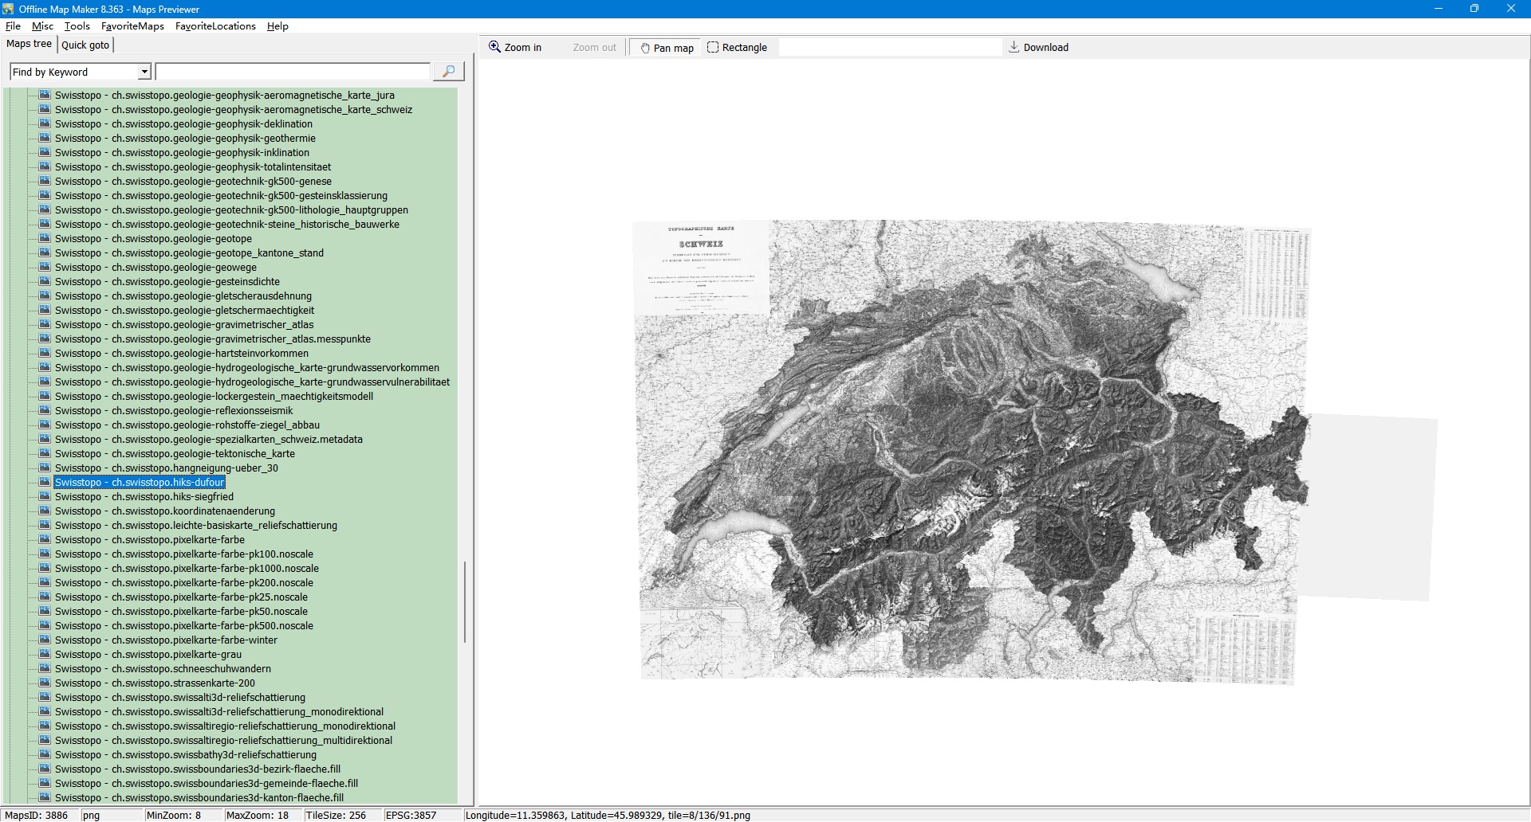Switch to the Maps tree tab
1531x822 pixels.
(30, 44)
